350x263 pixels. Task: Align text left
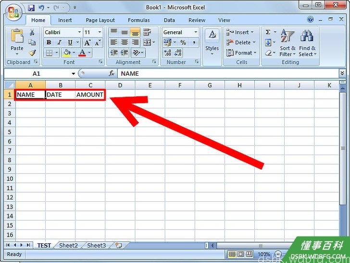coord(114,42)
